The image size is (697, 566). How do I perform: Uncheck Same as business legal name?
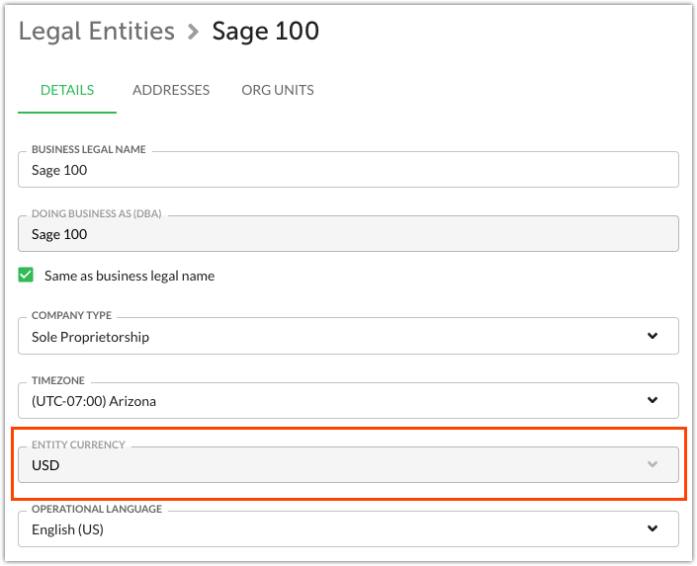(x=26, y=275)
